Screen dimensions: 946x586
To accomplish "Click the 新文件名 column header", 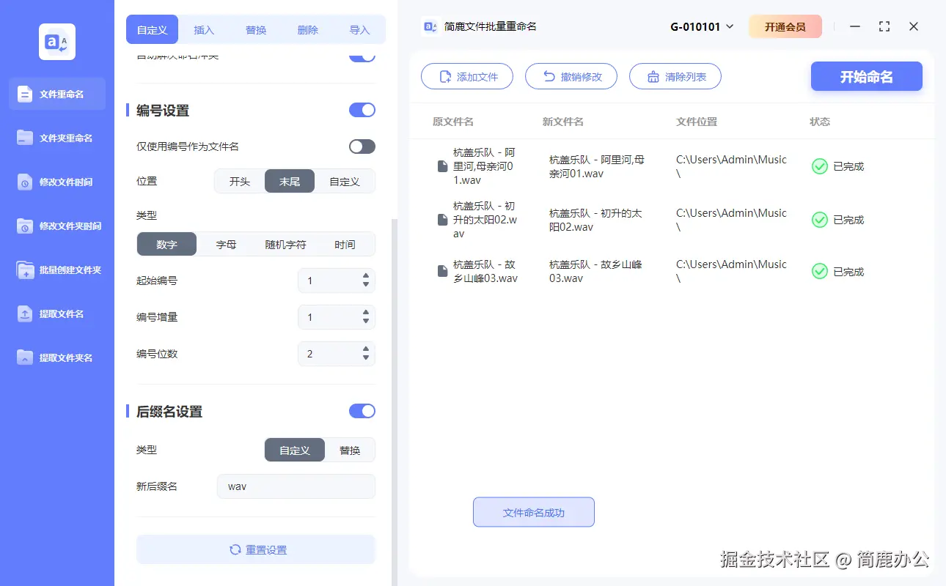I will point(563,122).
